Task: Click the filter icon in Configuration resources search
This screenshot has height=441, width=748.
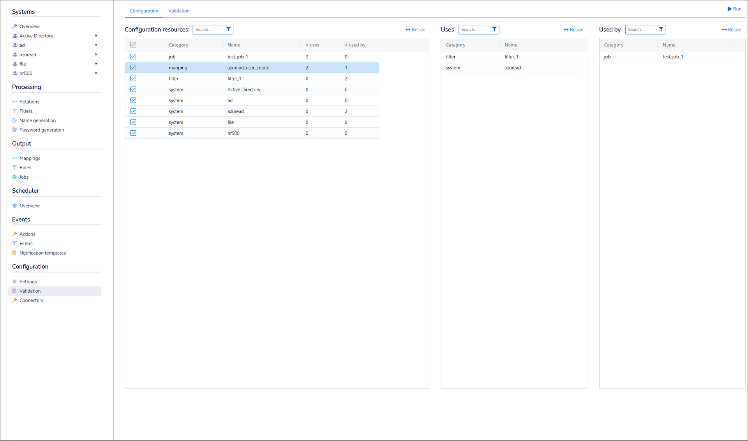Action: coord(229,30)
